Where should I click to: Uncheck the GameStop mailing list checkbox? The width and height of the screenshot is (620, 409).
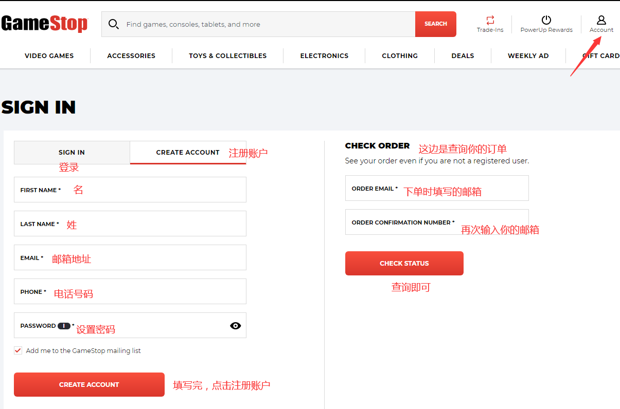[19, 350]
